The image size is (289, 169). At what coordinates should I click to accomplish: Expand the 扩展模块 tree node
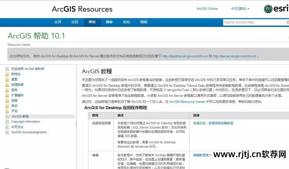(17, 95)
